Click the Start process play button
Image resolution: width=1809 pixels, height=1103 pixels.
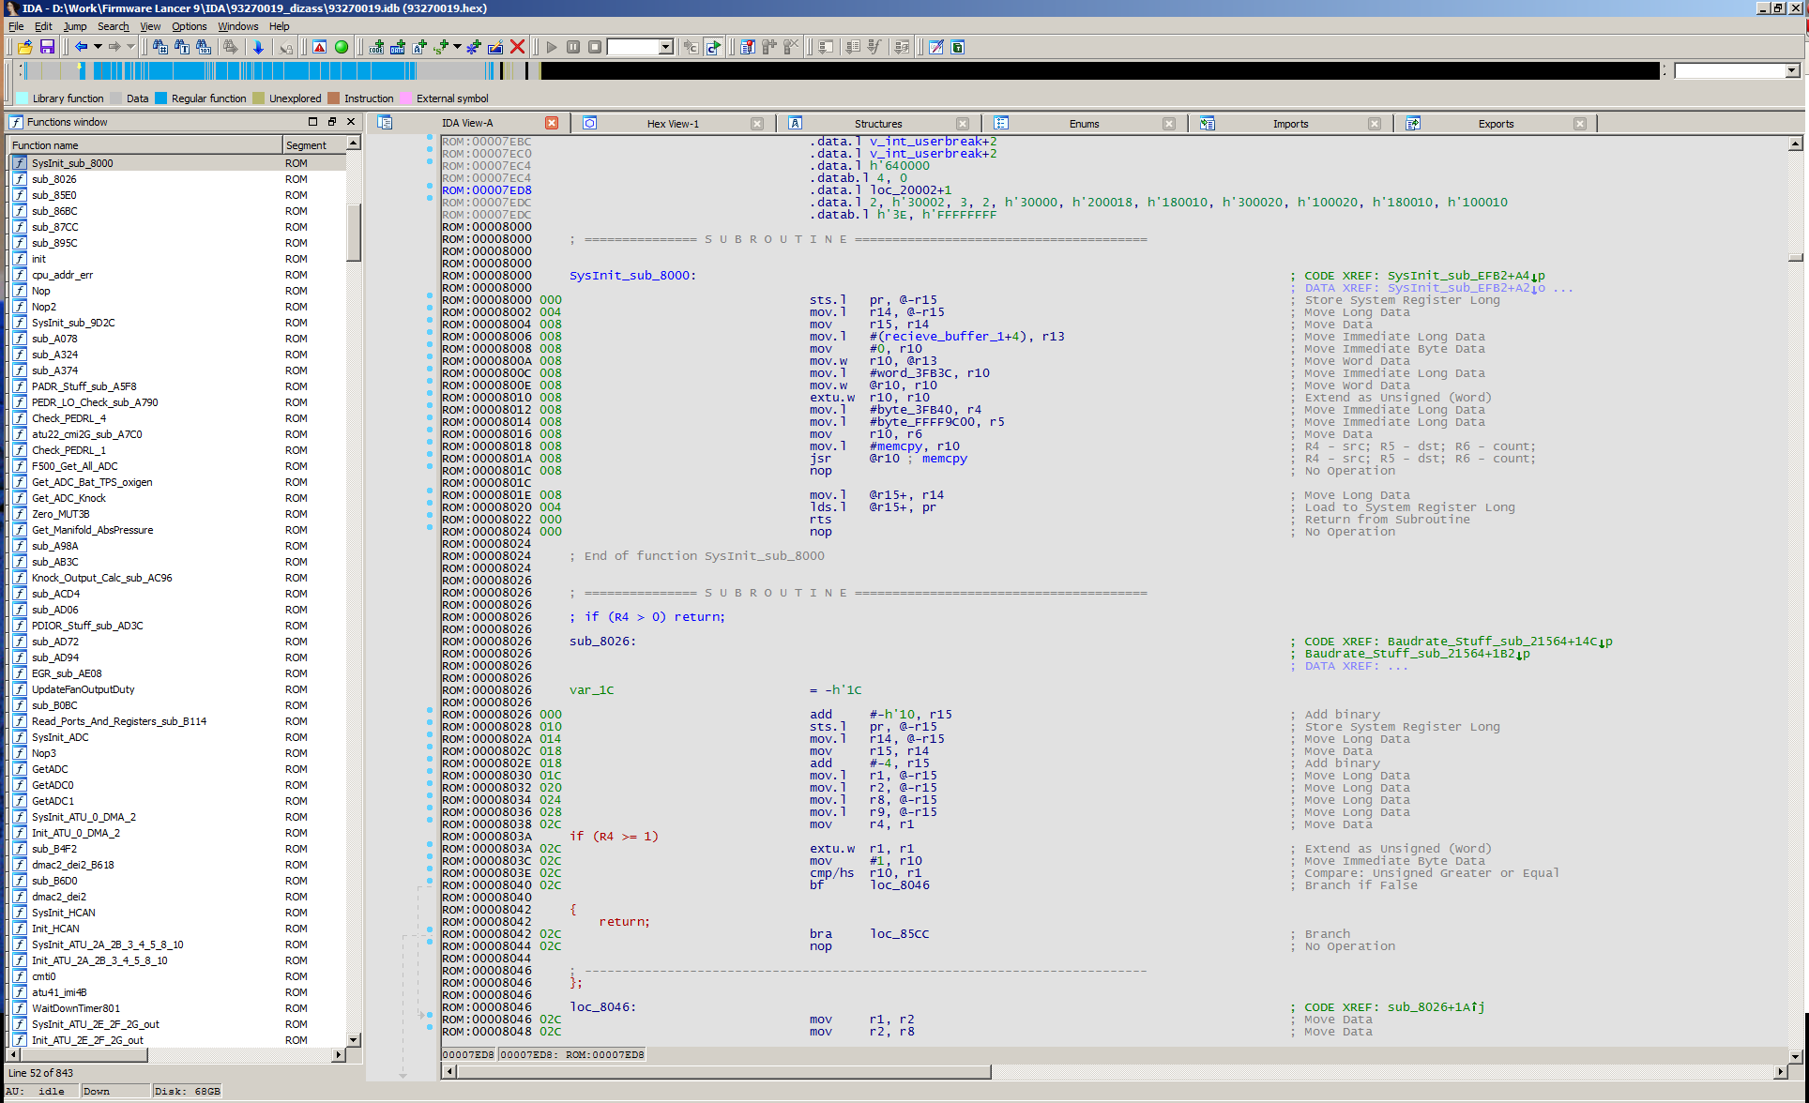(552, 47)
